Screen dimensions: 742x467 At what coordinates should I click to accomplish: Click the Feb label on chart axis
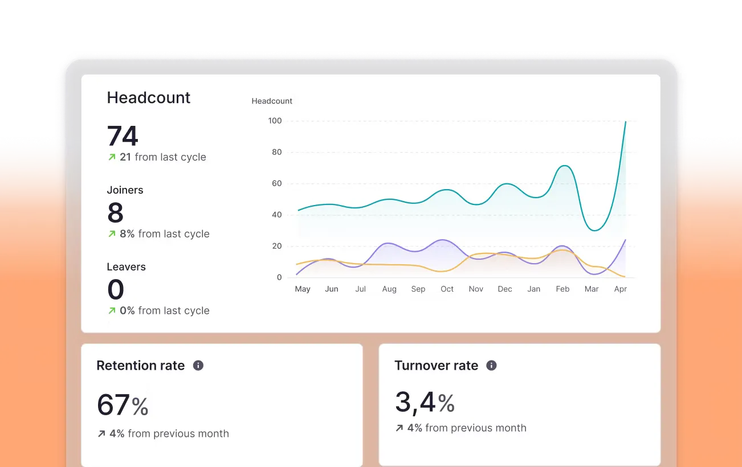pyautogui.click(x=562, y=289)
